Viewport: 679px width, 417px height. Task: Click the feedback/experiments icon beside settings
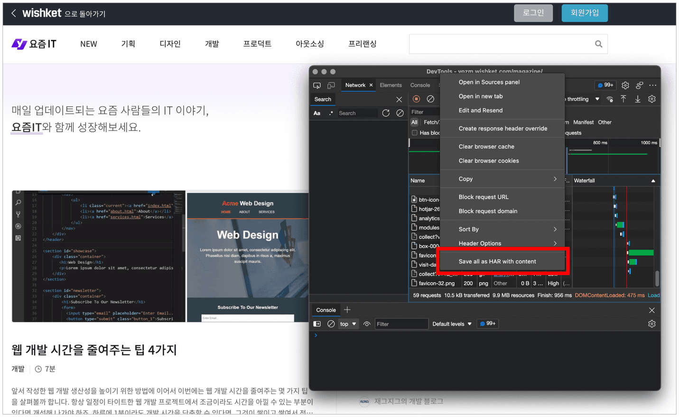pos(640,85)
